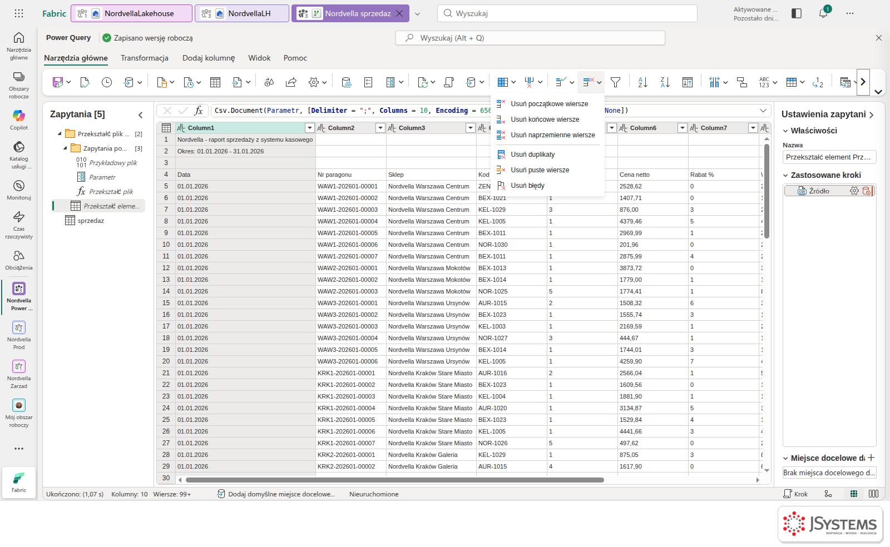Select Usuń początkowe wiersze menu item
Viewport: 890px width, 547px height.
point(549,104)
